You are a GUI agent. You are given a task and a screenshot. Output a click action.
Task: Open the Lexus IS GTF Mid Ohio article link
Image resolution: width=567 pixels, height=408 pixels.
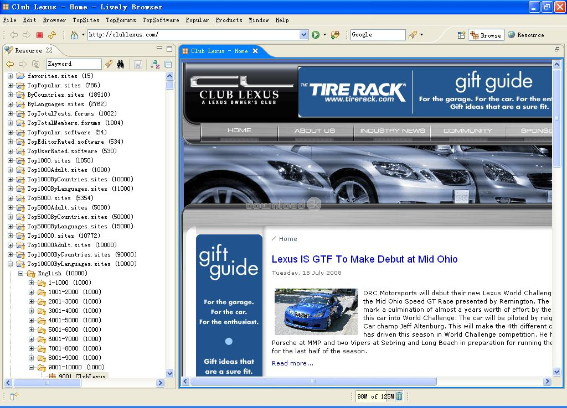coord(364,259)
